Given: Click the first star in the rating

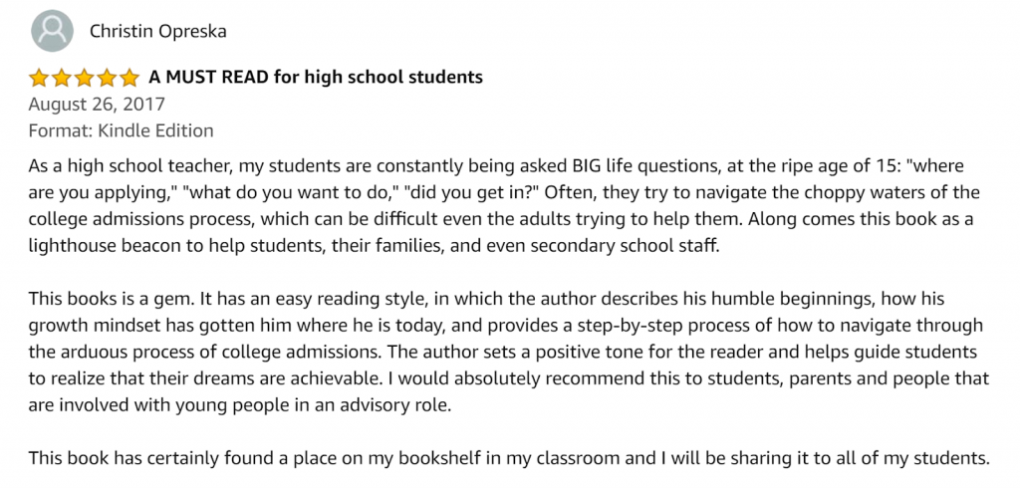Looking at the screenshot, I should click(39, 78).
